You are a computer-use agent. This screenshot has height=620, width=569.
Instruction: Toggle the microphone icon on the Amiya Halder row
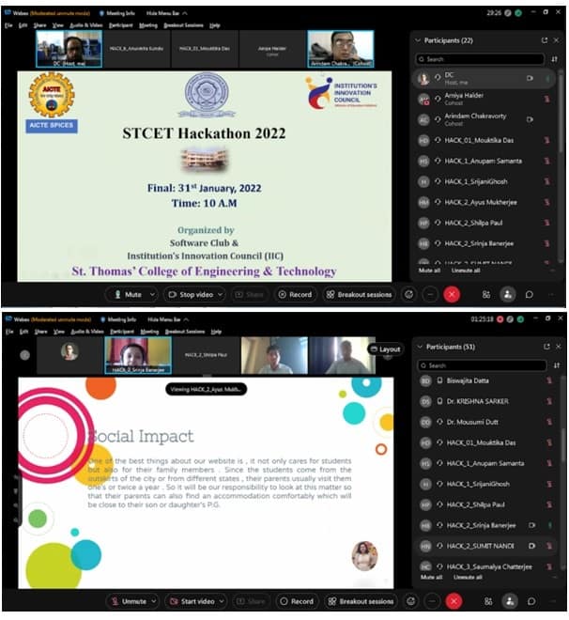(x=546, y=99)
